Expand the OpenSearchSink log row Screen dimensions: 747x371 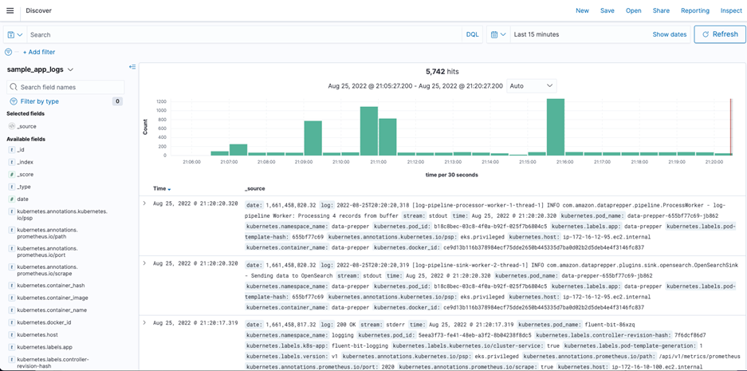coord(144,263)
